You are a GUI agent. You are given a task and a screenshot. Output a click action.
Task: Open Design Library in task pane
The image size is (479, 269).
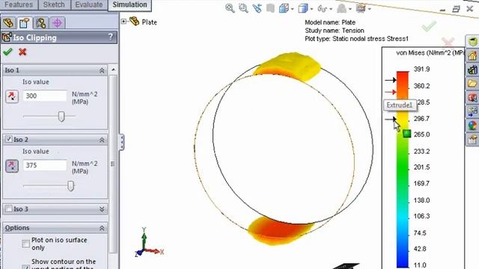point(472,69)
